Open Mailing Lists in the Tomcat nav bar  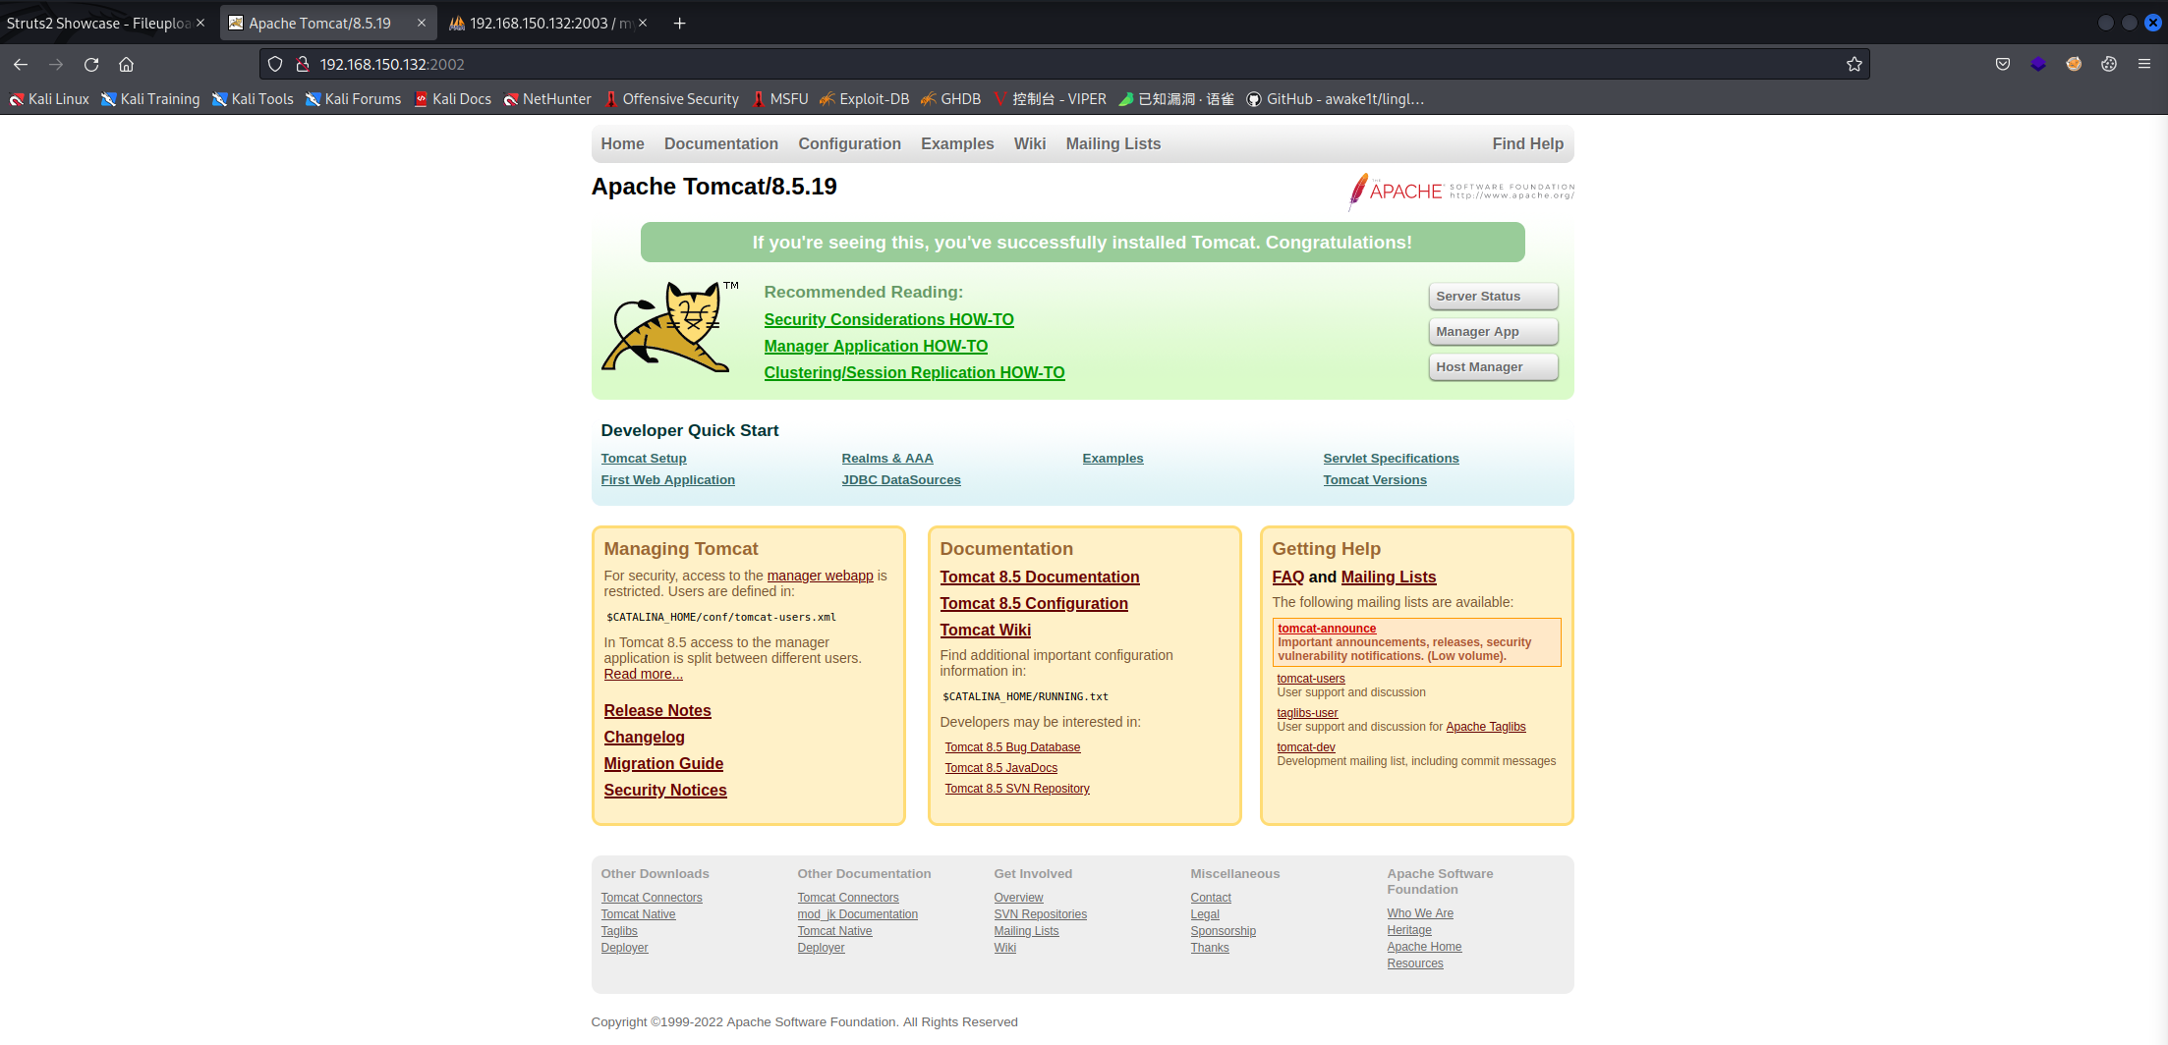[1113, 143]
